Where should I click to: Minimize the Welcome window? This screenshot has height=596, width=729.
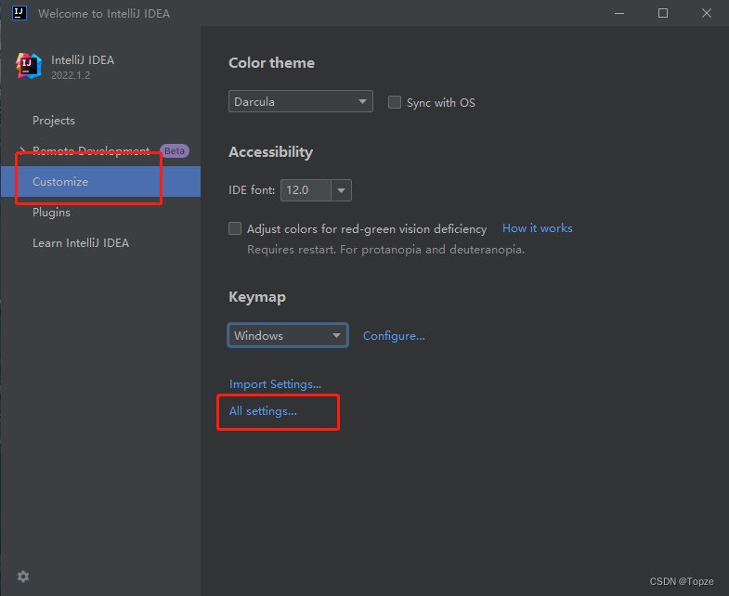(619, 13)
